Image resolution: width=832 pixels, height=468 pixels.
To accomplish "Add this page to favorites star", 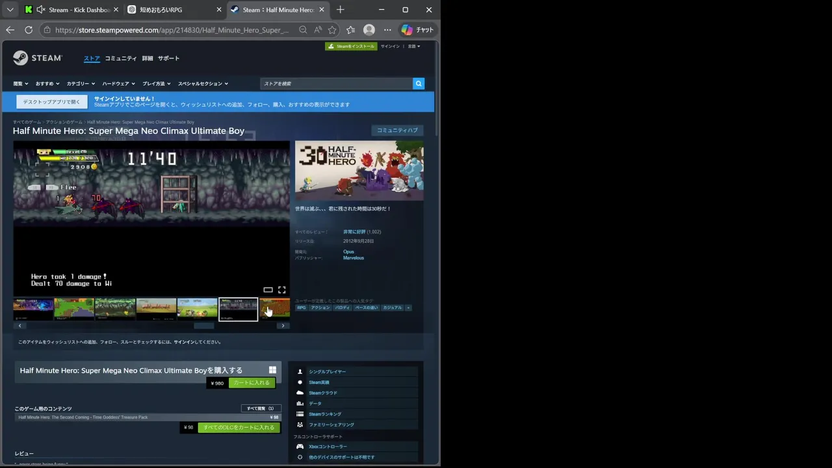I will 332,30.
